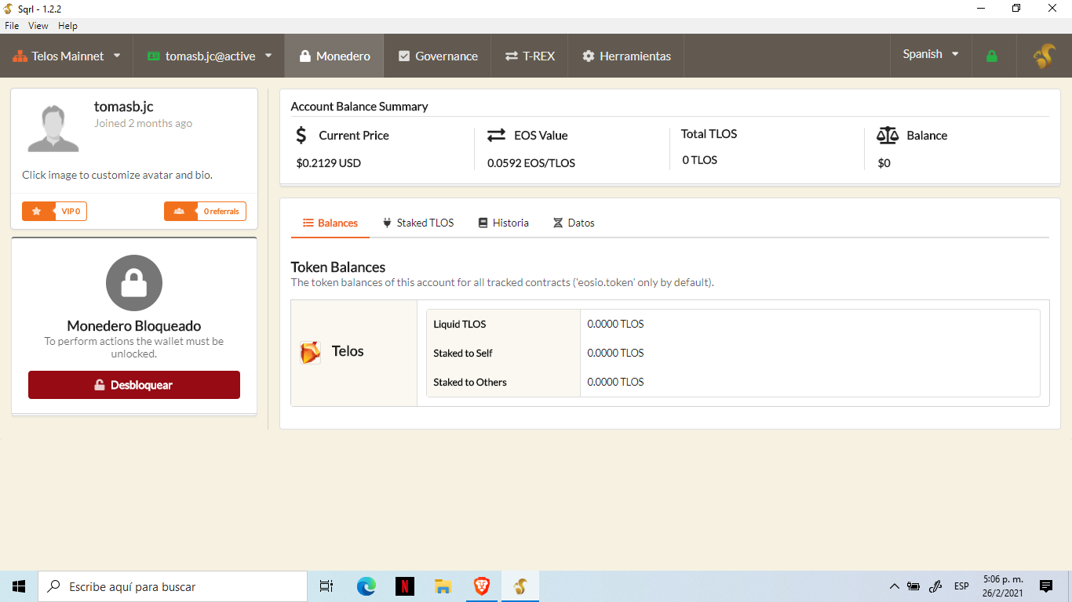Select the Datos tab
This screenshot has height=602, width=1072.
click(574, 223)
